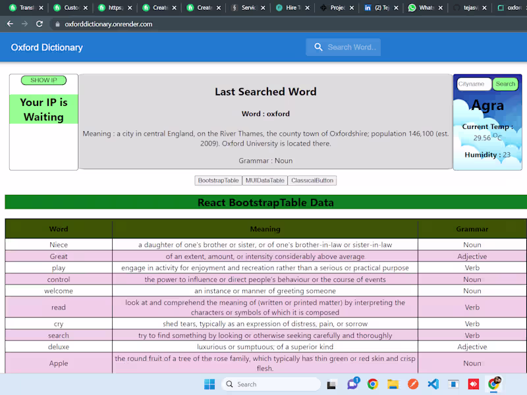Click the control word cell

(59, 279)
